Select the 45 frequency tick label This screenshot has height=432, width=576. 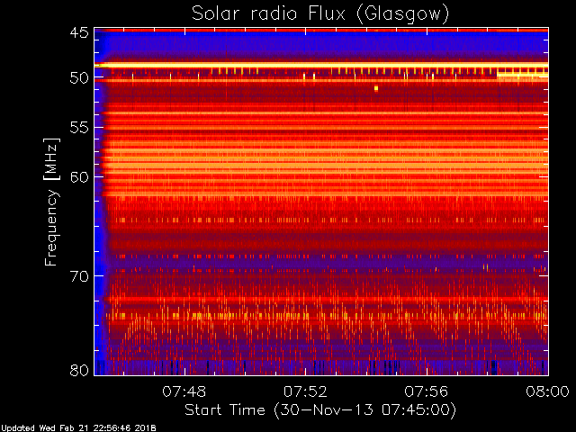(x=79, y=32)
